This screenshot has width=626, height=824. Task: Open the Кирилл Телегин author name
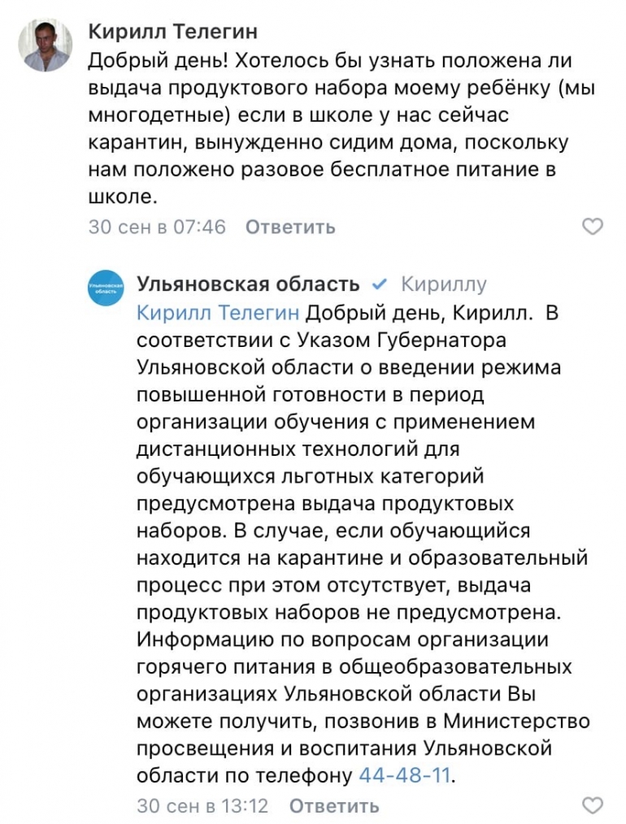(x=172, y=32)
